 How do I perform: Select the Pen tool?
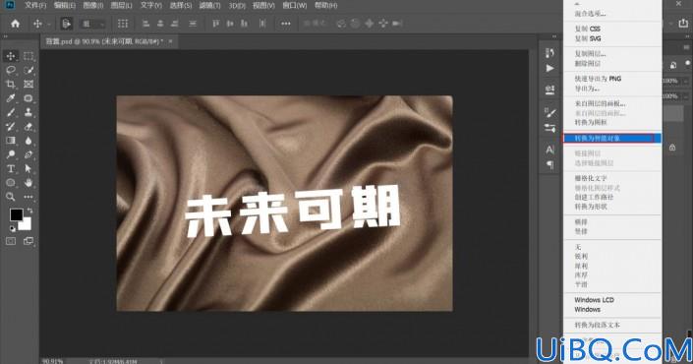coord(29,154)
